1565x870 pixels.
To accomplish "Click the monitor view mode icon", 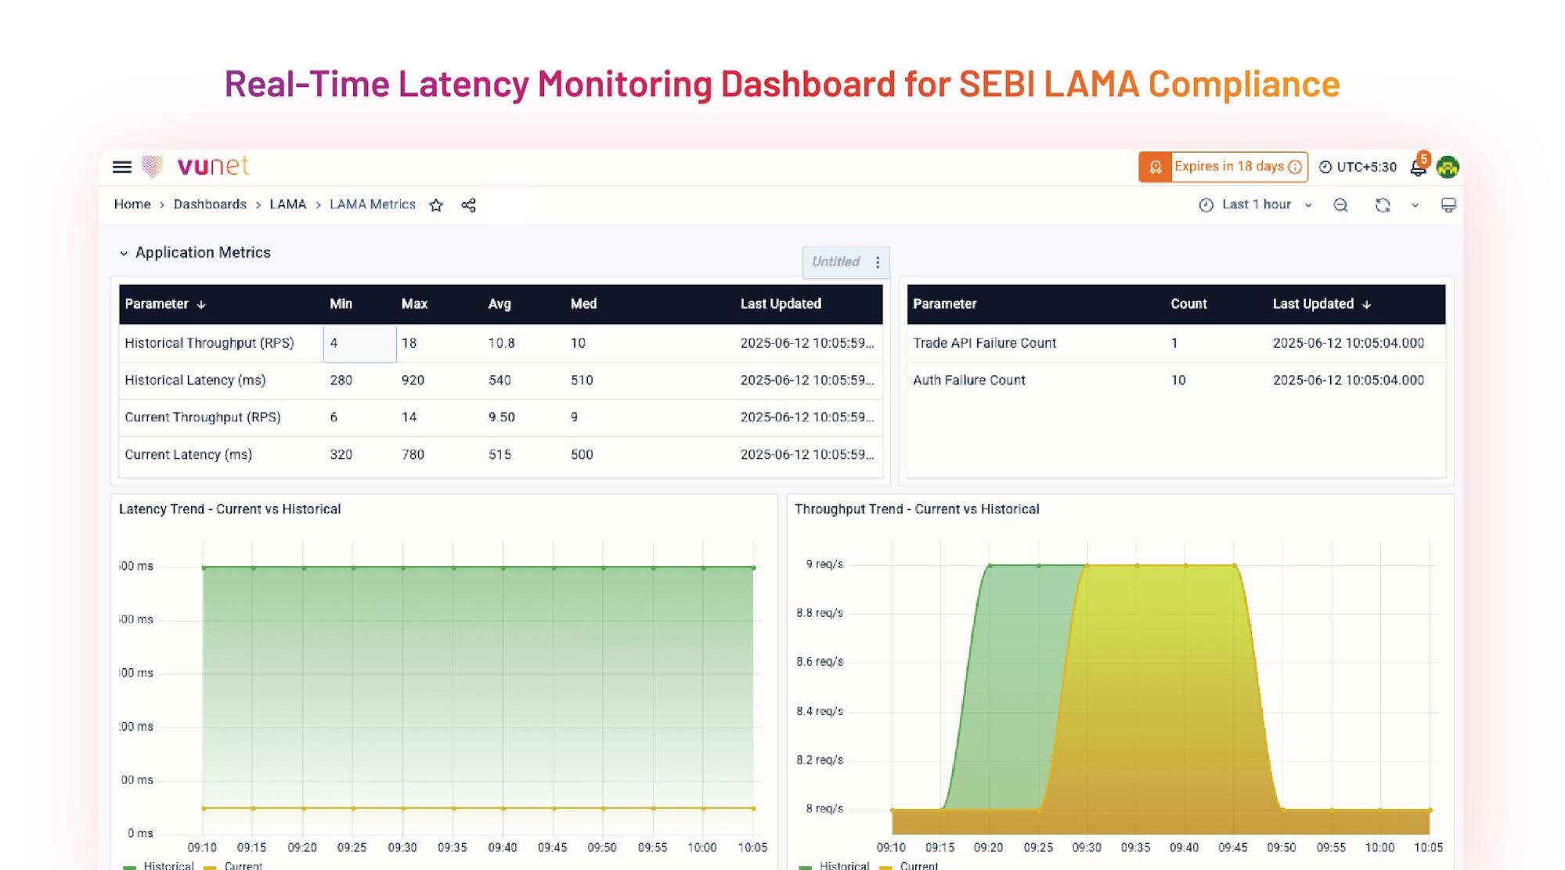I will [1448, 205].
